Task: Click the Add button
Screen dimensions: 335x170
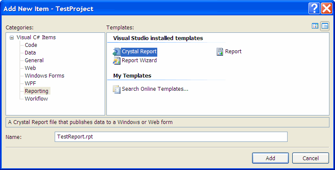Action: (270, 158)
